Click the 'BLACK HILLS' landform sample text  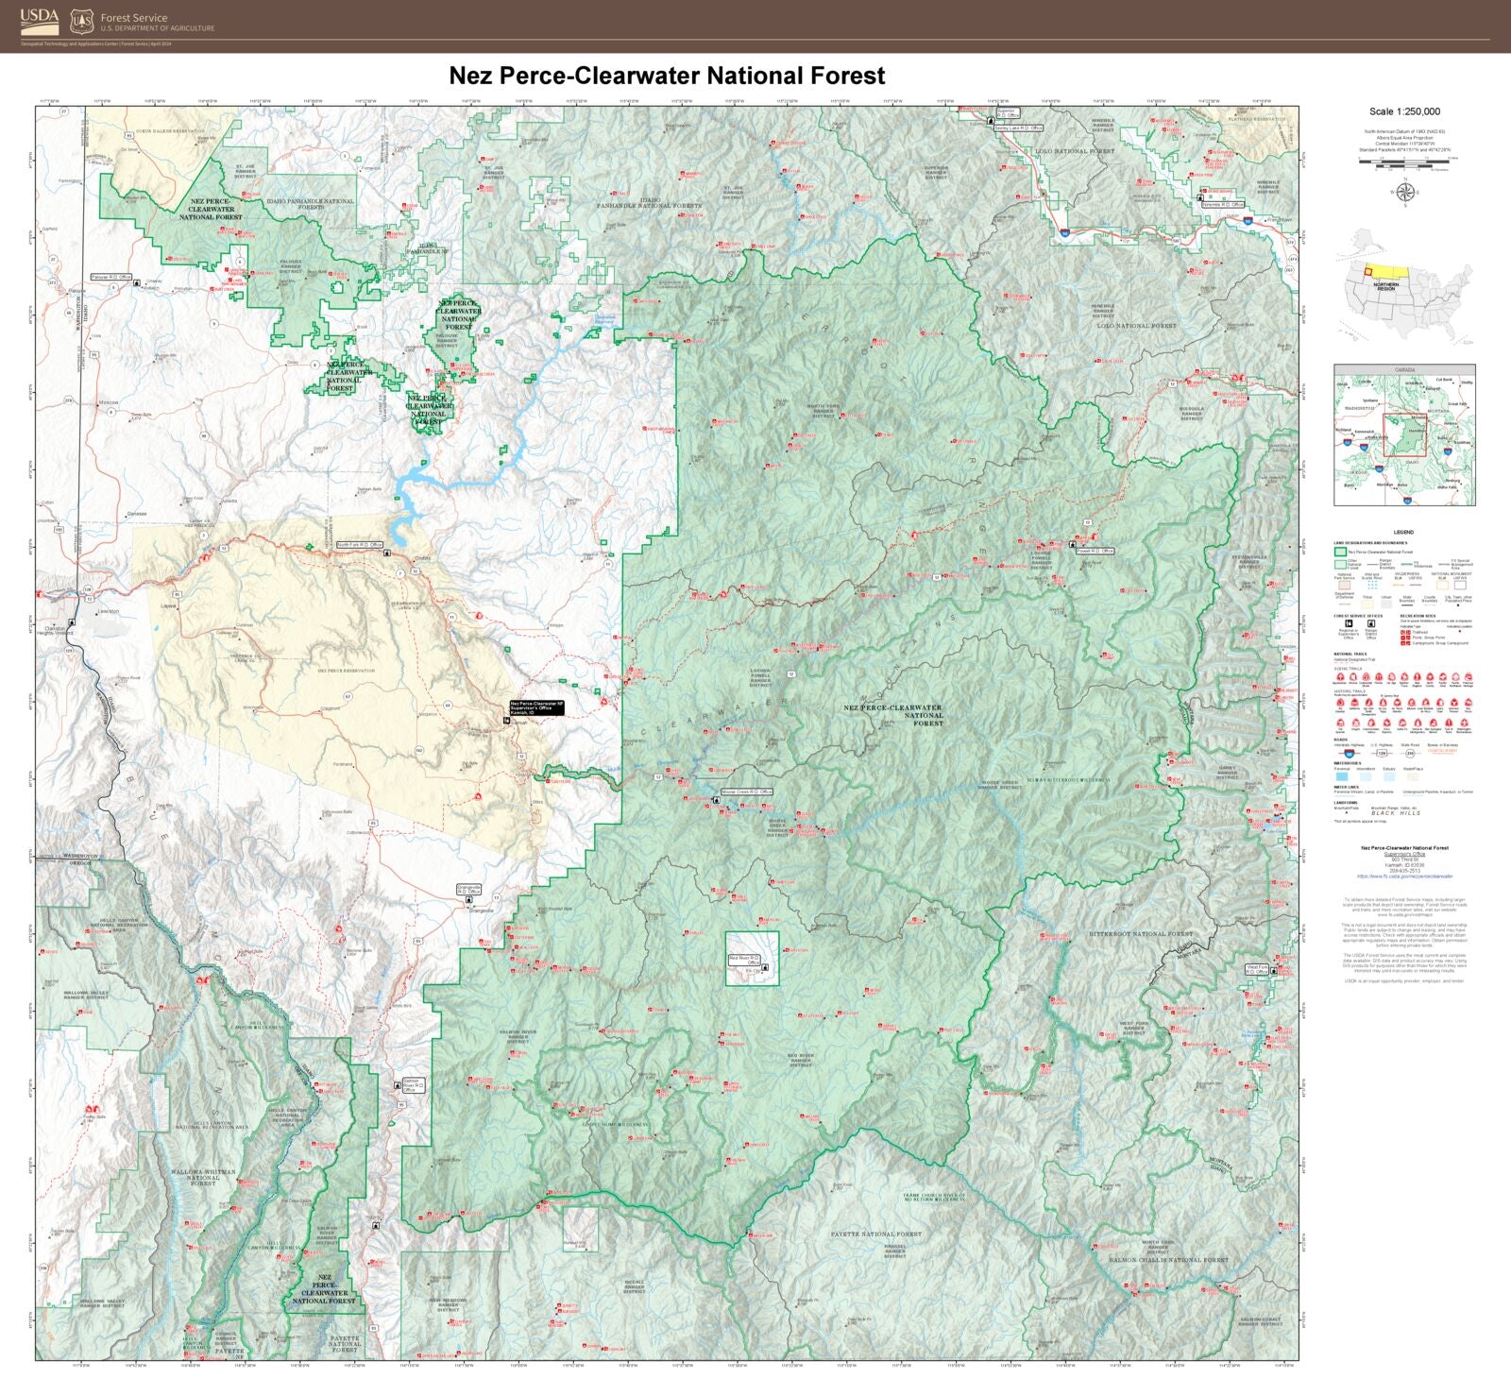click(x=1396, y=813)
